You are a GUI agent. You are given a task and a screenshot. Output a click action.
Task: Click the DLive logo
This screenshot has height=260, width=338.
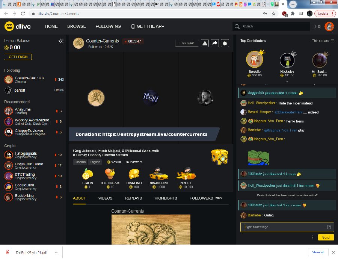pos(18,26)
